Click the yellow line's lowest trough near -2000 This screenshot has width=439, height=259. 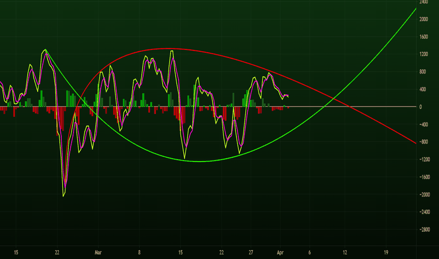point(63,196)
